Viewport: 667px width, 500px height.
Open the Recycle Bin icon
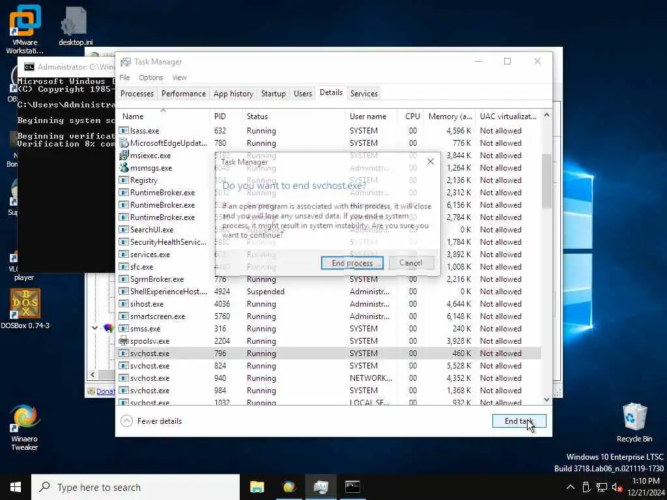point(634,423)
